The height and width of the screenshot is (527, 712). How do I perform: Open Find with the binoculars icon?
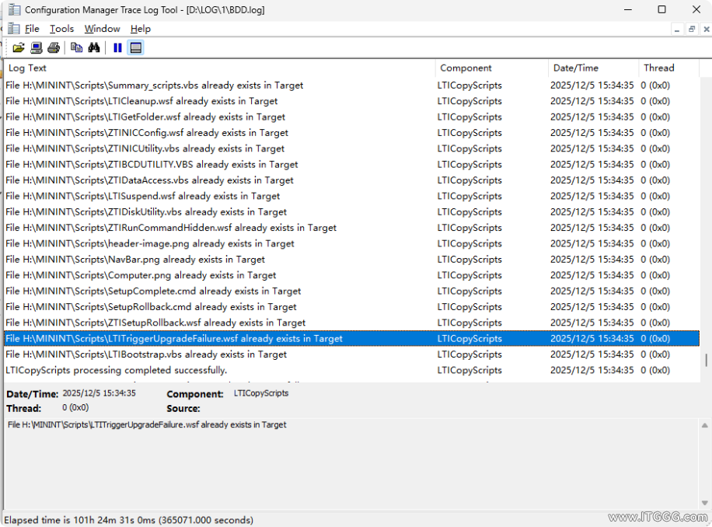(x=94, y=47)
